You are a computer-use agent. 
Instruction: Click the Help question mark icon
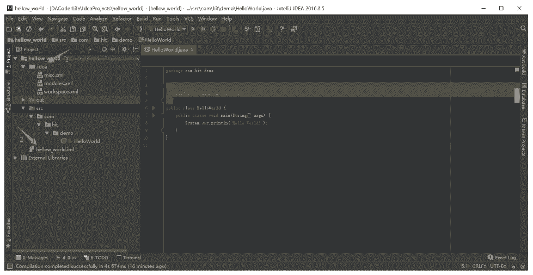[282, 29]
